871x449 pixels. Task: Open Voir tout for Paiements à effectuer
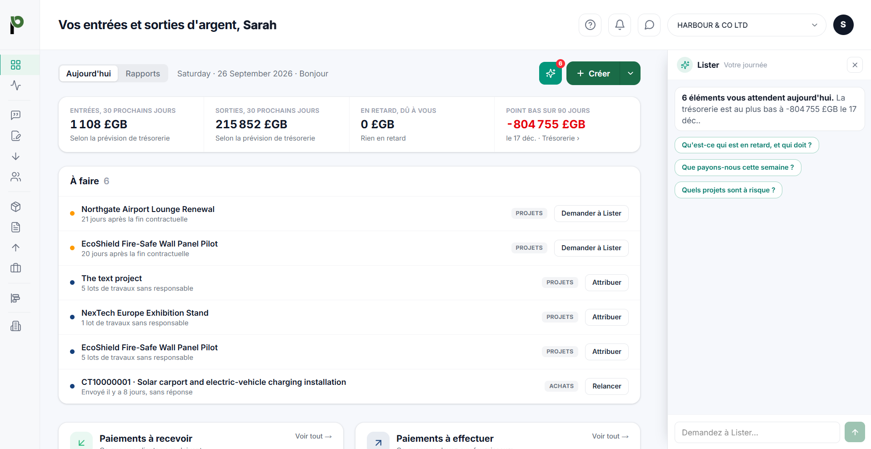point(610,436)
